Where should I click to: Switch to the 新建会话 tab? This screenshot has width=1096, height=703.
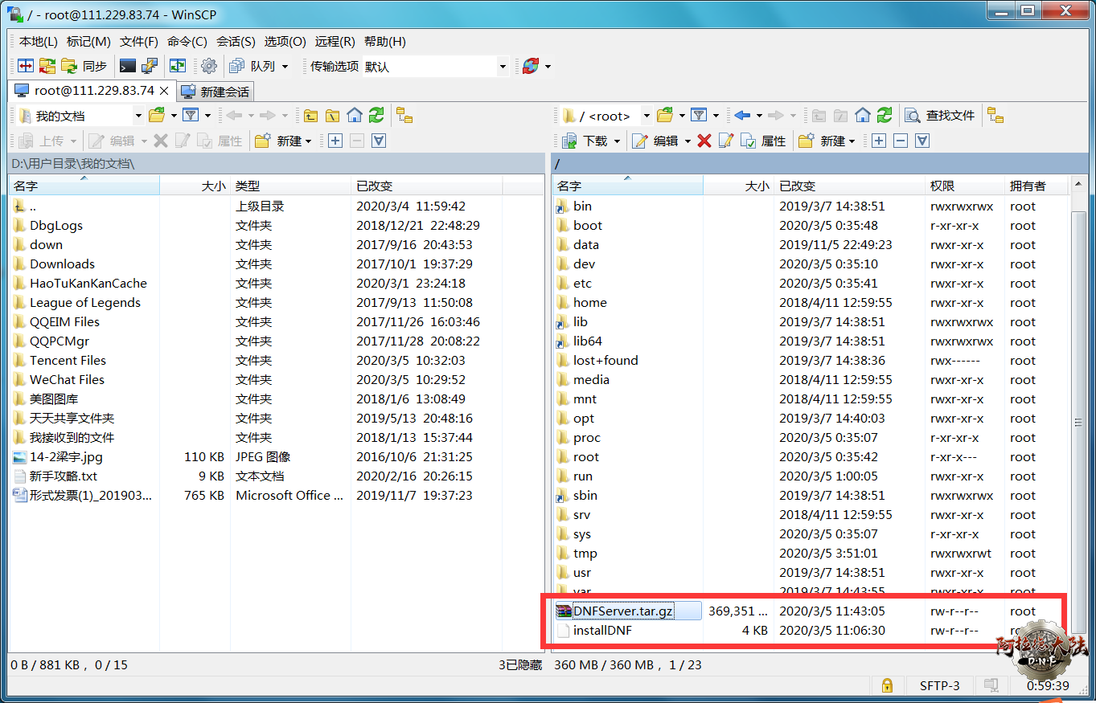click(216, 91)
